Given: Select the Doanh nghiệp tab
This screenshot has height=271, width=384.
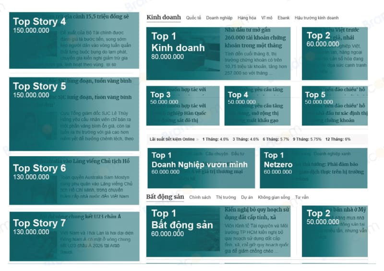Looking at the screenshot, I should pos(219,18).
